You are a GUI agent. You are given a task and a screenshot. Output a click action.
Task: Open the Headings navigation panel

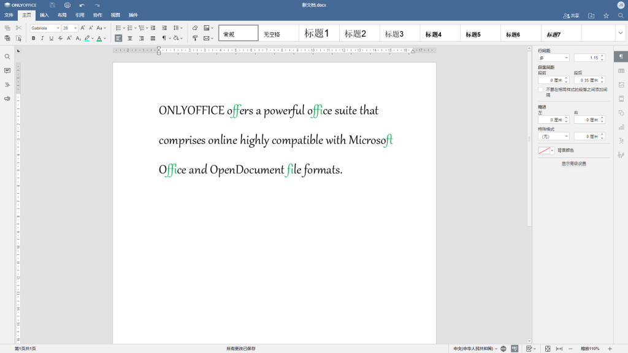(x=7, y=85)
